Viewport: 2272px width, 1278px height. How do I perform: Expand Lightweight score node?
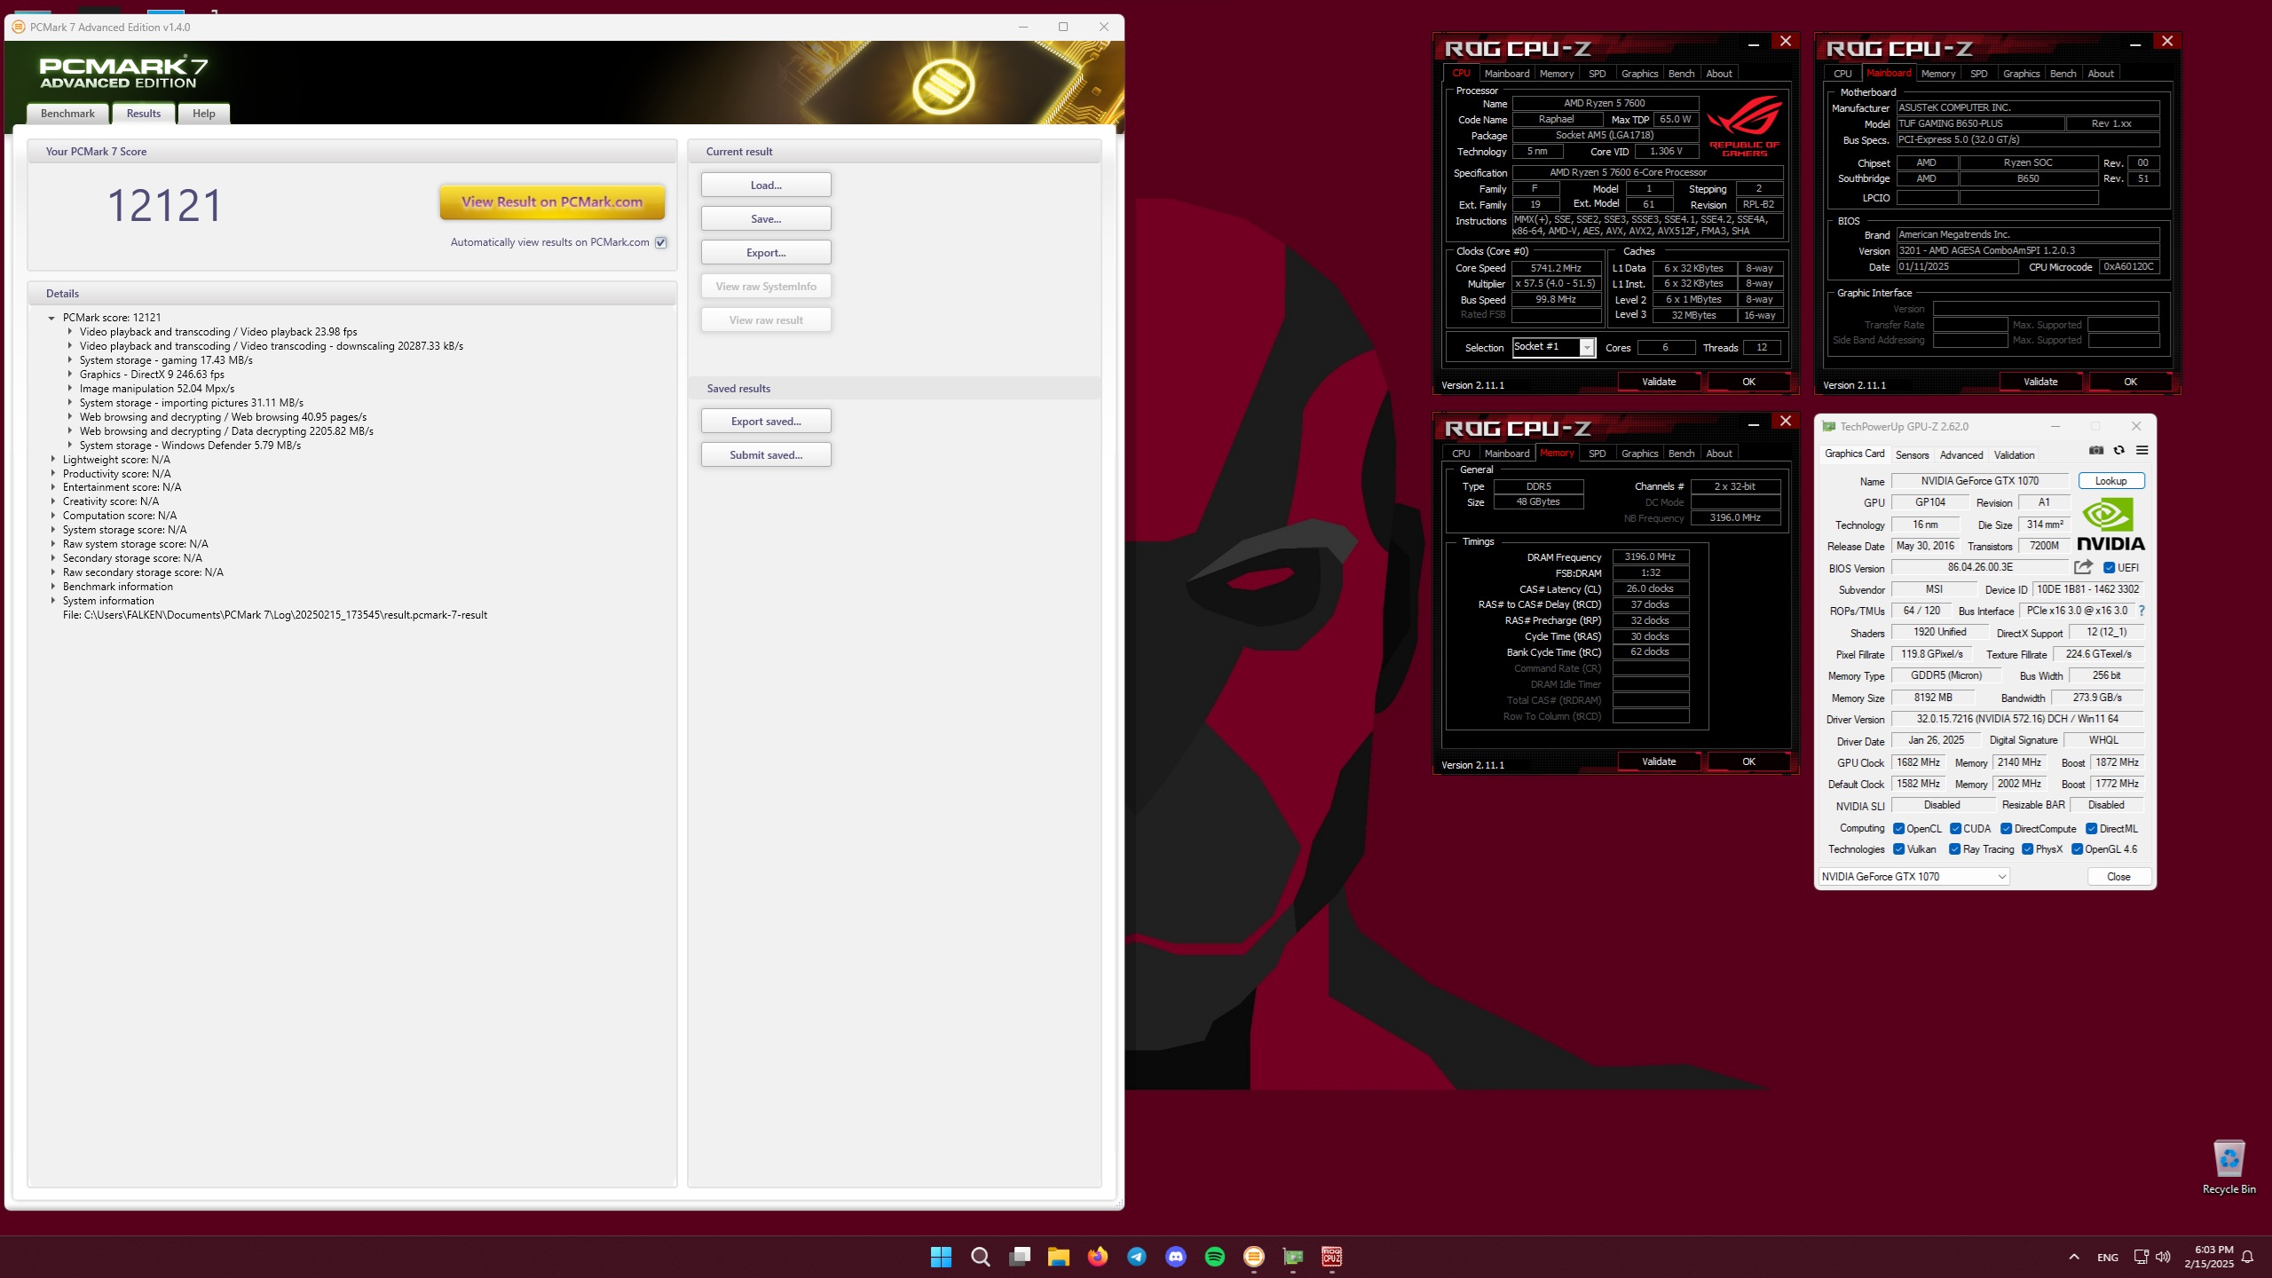coord(53,460)
